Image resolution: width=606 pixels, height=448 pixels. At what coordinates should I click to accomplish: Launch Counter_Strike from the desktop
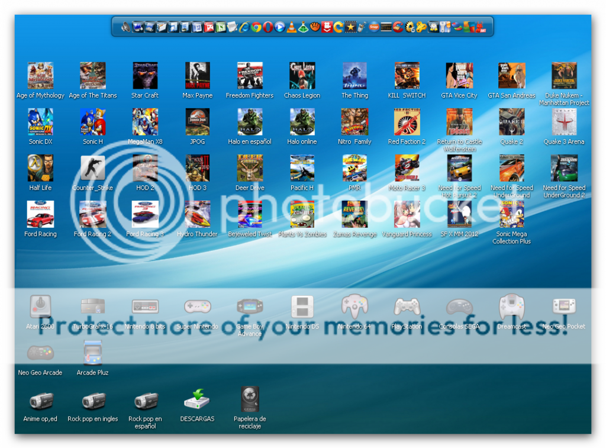[93, 168]
